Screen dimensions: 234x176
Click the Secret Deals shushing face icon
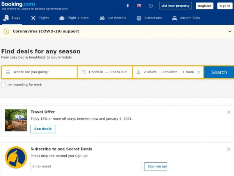click(x=16, y=157)
